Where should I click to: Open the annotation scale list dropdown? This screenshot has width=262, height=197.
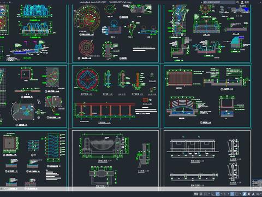(261, 194)
